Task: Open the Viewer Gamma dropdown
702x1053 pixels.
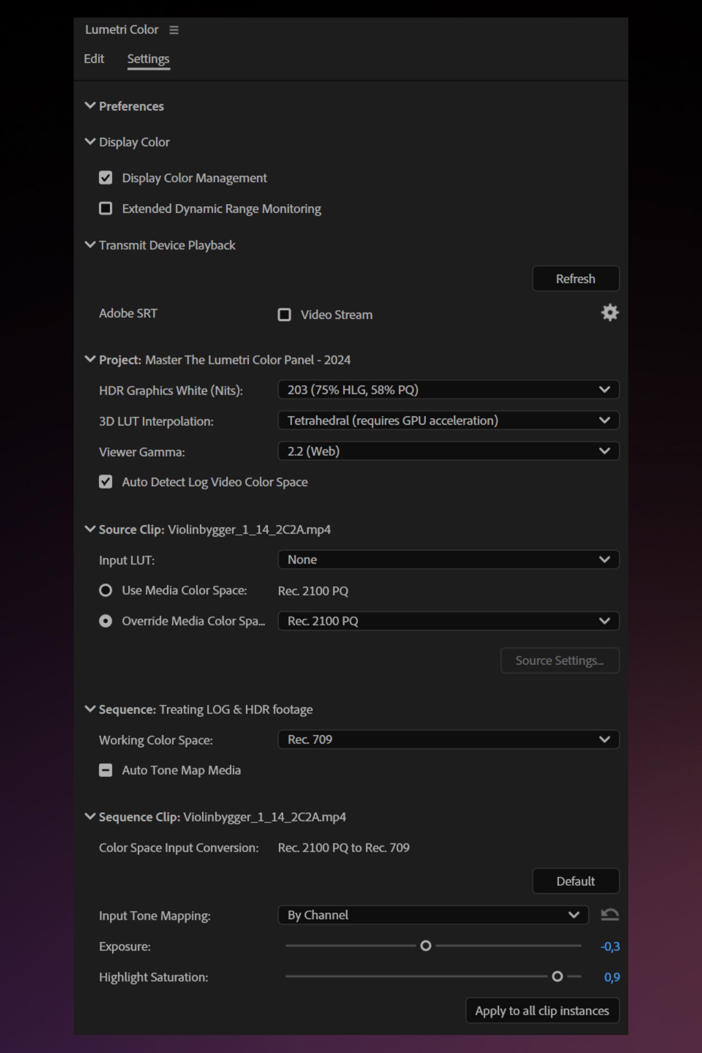Action: pos(448,451)
